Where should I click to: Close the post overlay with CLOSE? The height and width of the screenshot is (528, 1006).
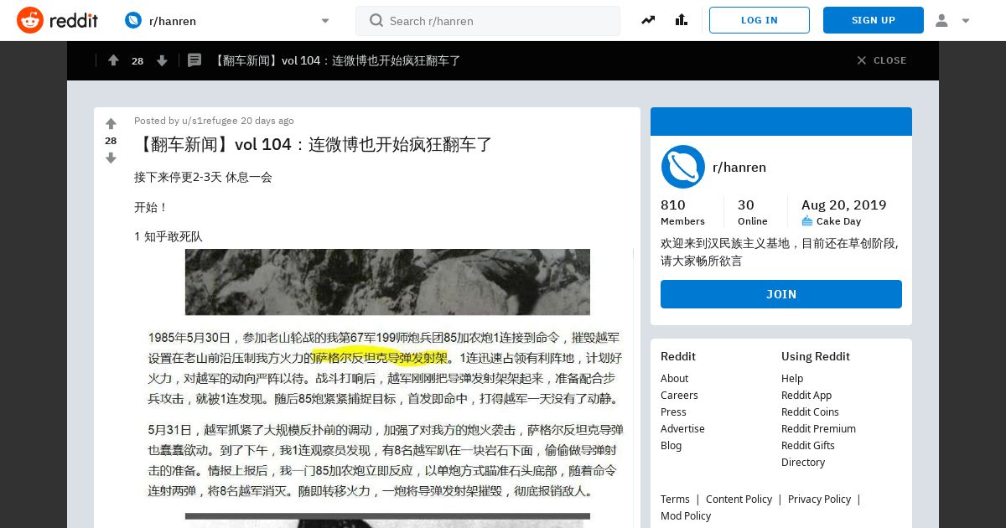(x=881, y=60)
